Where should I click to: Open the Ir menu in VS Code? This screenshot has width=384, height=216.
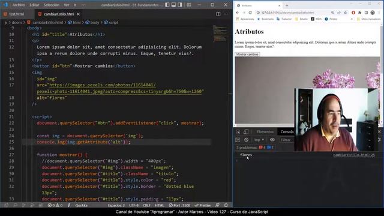click(x=75, y=5)
